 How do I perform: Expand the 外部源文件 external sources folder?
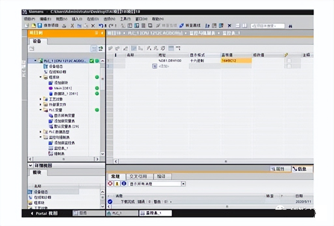[40, 104]
